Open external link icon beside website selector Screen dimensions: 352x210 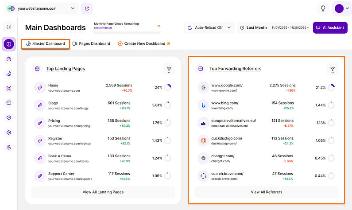coord(87,8)
